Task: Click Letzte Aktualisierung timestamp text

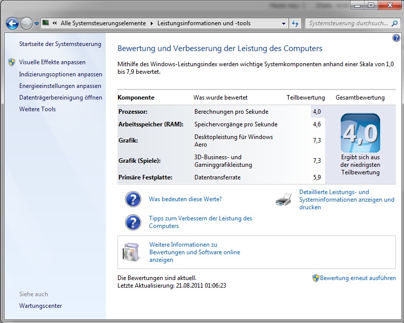Action: [x=172, y=286]
